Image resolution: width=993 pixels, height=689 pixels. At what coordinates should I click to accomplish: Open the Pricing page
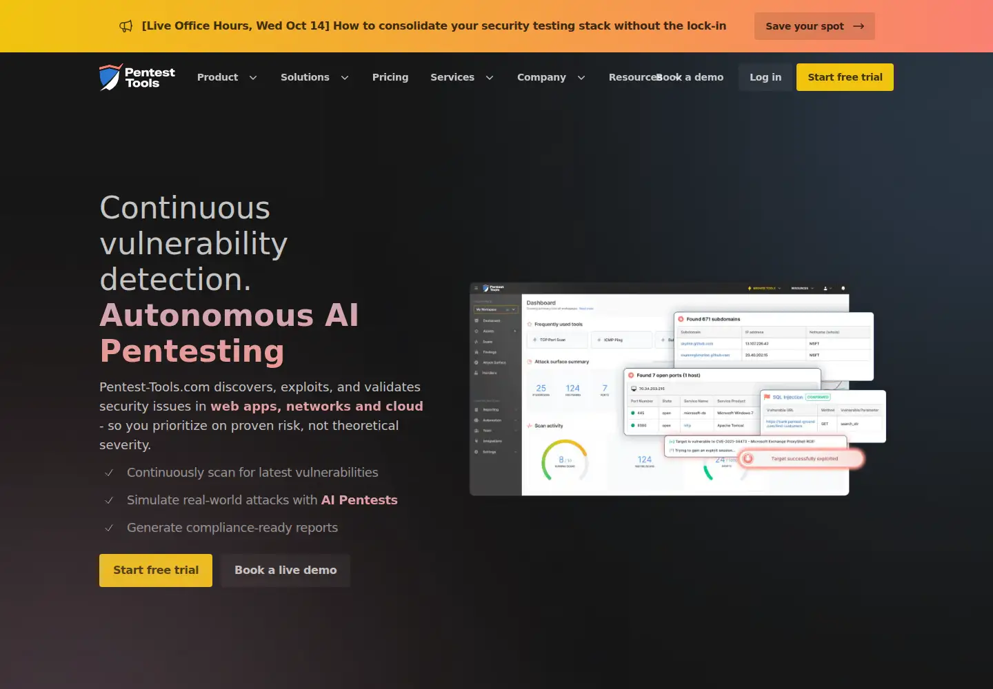[x=390, y=77]
